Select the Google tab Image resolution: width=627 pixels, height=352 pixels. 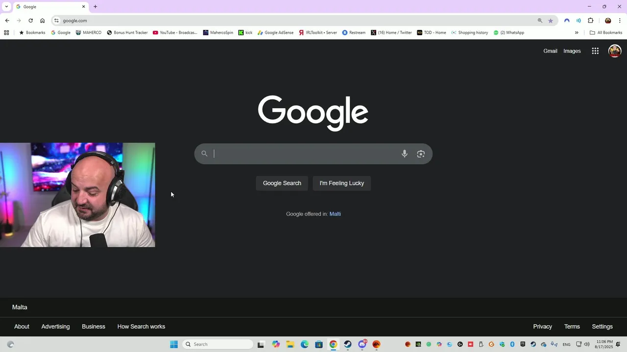(x=50, y=7)
